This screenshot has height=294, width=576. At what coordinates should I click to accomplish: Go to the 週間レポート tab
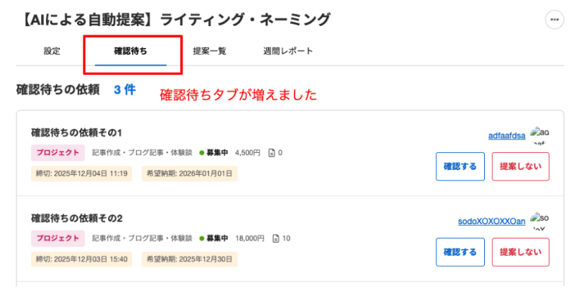pos(288,51)
